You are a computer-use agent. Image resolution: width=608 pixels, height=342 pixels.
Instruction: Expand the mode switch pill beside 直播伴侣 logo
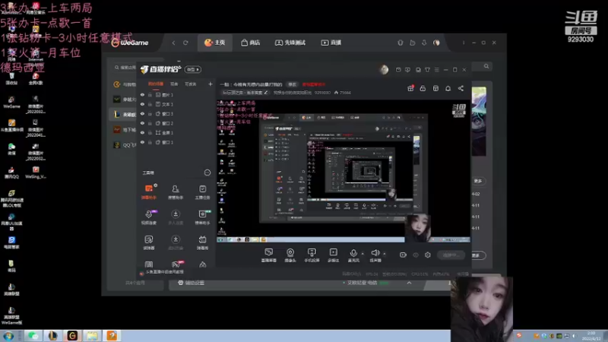193,69
